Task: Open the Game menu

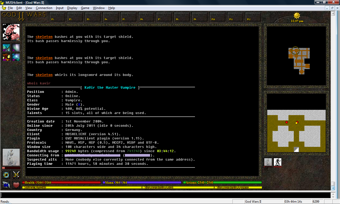Action: [85, 8]
